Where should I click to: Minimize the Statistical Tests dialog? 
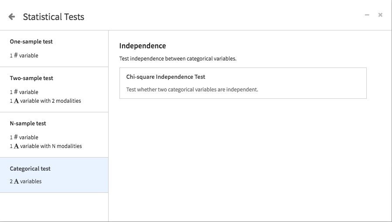tap(367, 15)
